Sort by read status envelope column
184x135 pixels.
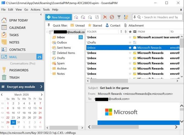tap(135, 31)
